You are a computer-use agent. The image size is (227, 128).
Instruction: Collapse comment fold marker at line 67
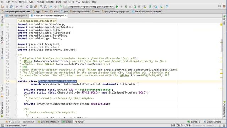click(16, 110)
